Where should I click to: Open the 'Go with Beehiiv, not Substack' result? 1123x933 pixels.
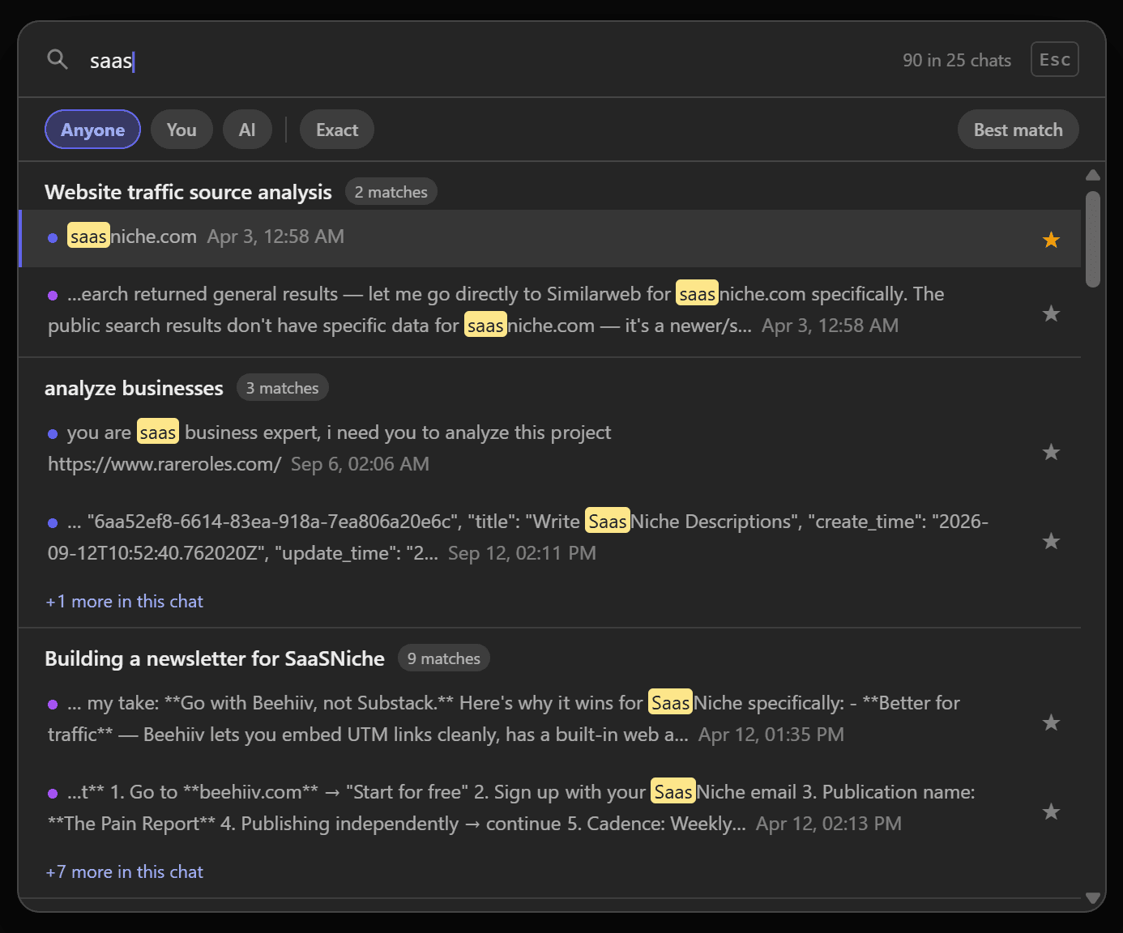tap(550, 719)
